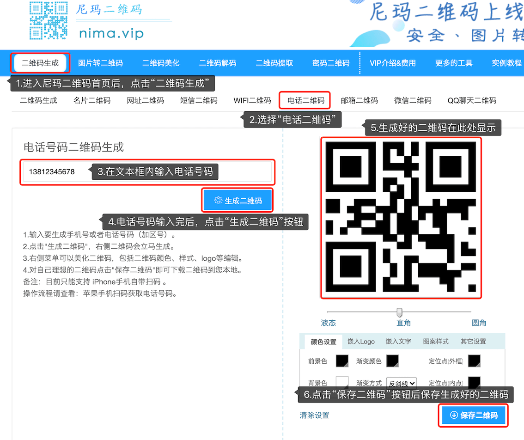Open the 二维码生成 main nav item
The width and height of the screenshot is (524, 440).
click(40, 63)
